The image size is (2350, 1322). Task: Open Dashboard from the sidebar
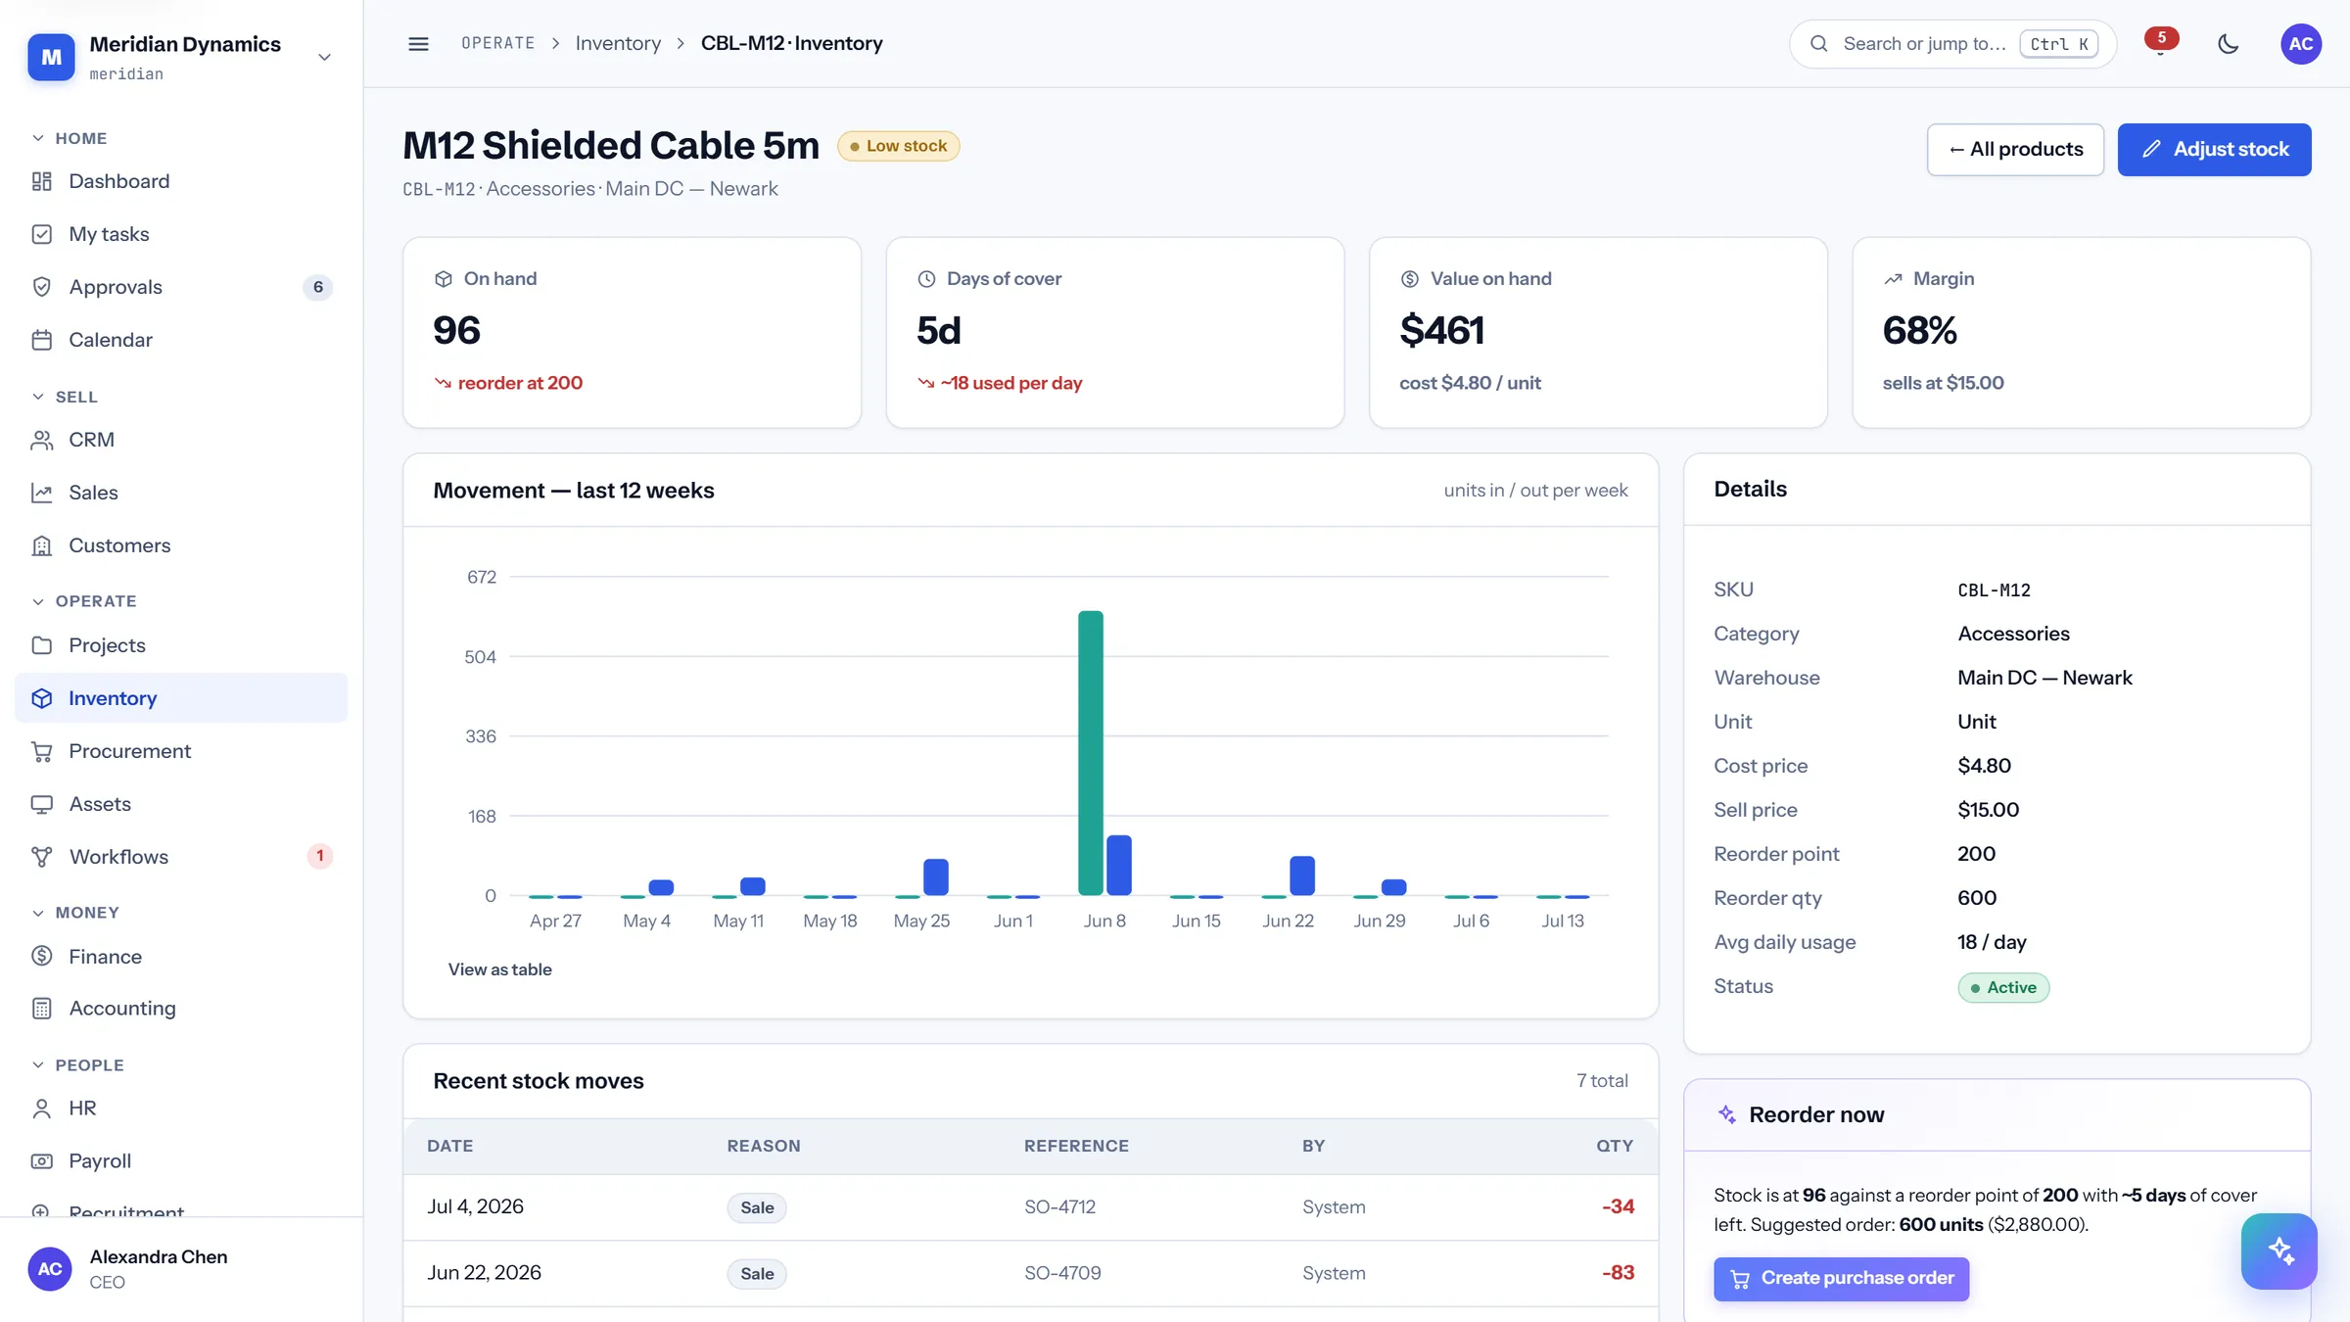point(181,181)
